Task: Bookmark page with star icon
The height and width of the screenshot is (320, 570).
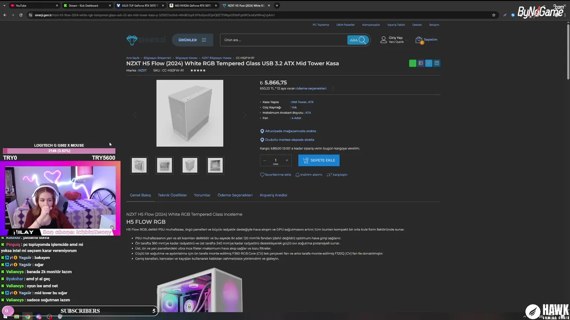Action: [x=493, y=15]
